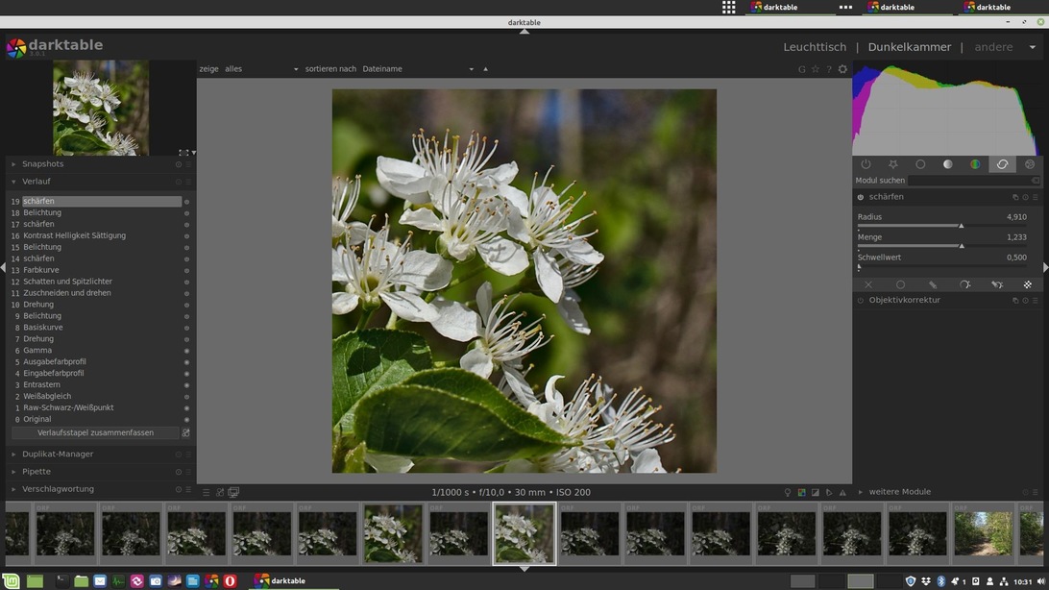The width and height of the screenshot is (1049, 590).
Task: Switch to the Leuchttisch view
Action: coord(815,47)
